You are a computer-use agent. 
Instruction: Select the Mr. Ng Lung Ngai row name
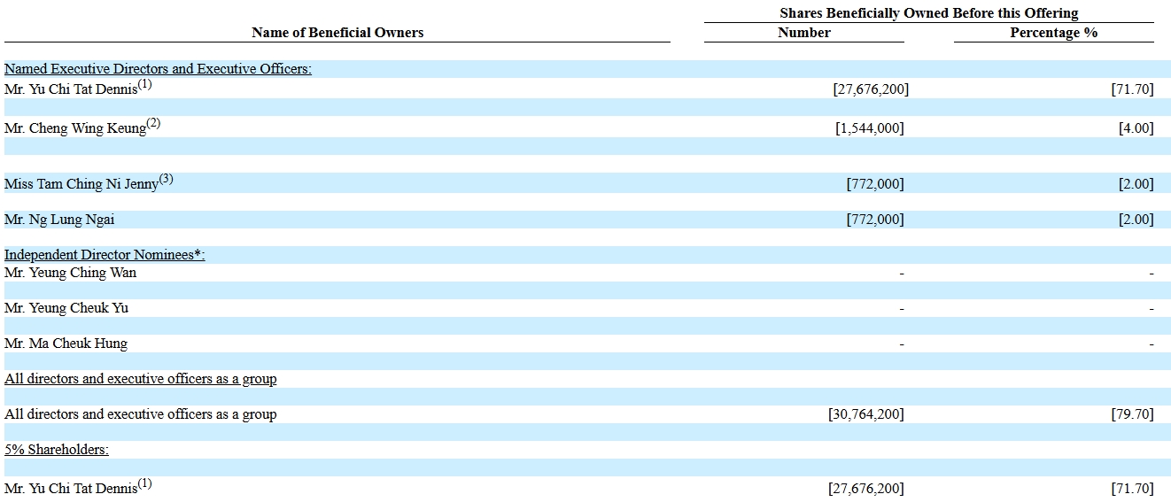[x=59, y=220]
